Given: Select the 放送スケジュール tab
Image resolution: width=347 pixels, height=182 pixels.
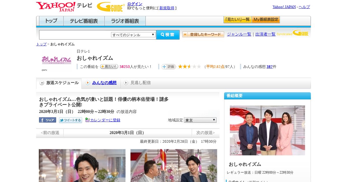Looking at the screenshot, I should (59, 83).
